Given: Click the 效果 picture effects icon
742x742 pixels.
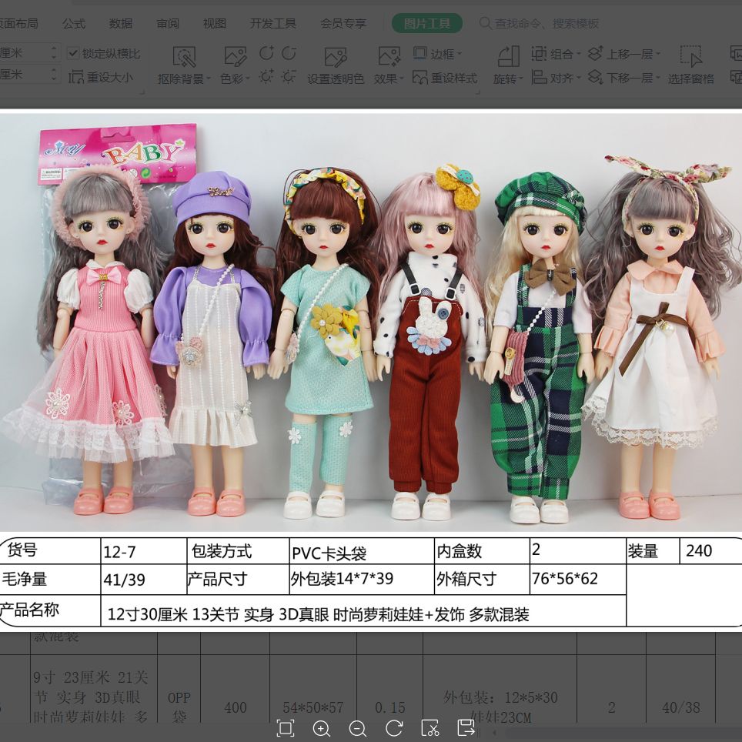Looking at the screenshot, I should (389, 56).
